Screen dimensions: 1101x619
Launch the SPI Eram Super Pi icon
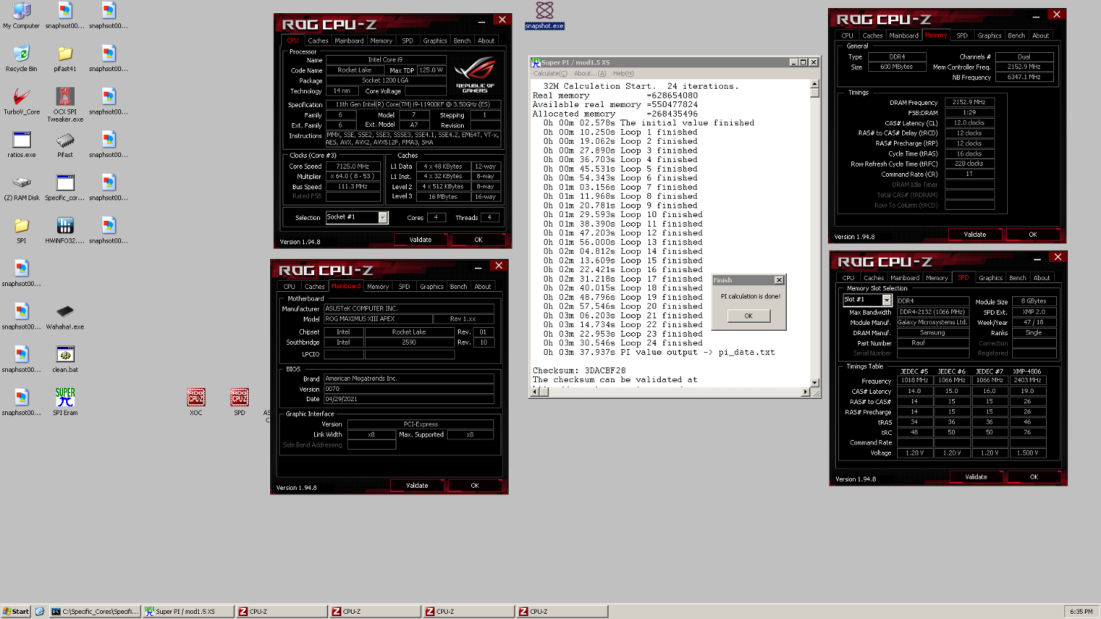coord(65,402)
